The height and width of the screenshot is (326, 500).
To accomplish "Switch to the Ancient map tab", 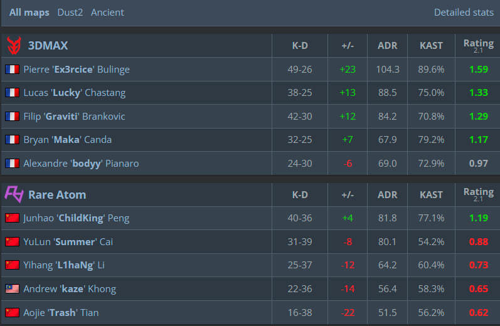I will pyautogui.click(x=107, y=13).
